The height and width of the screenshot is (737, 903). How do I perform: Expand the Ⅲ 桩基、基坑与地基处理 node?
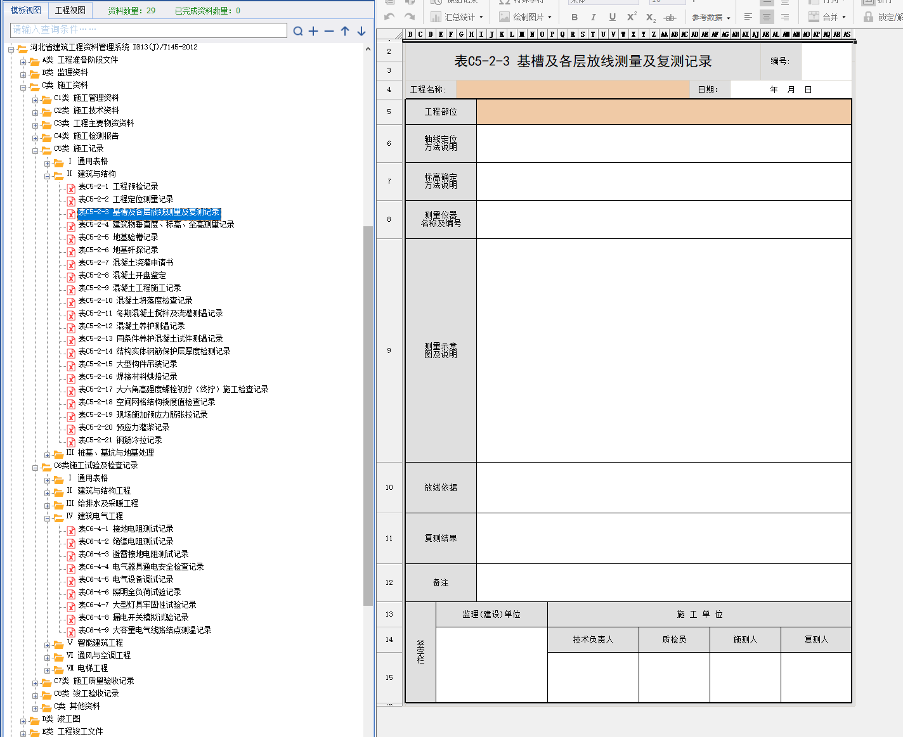[x=48, y=455]
